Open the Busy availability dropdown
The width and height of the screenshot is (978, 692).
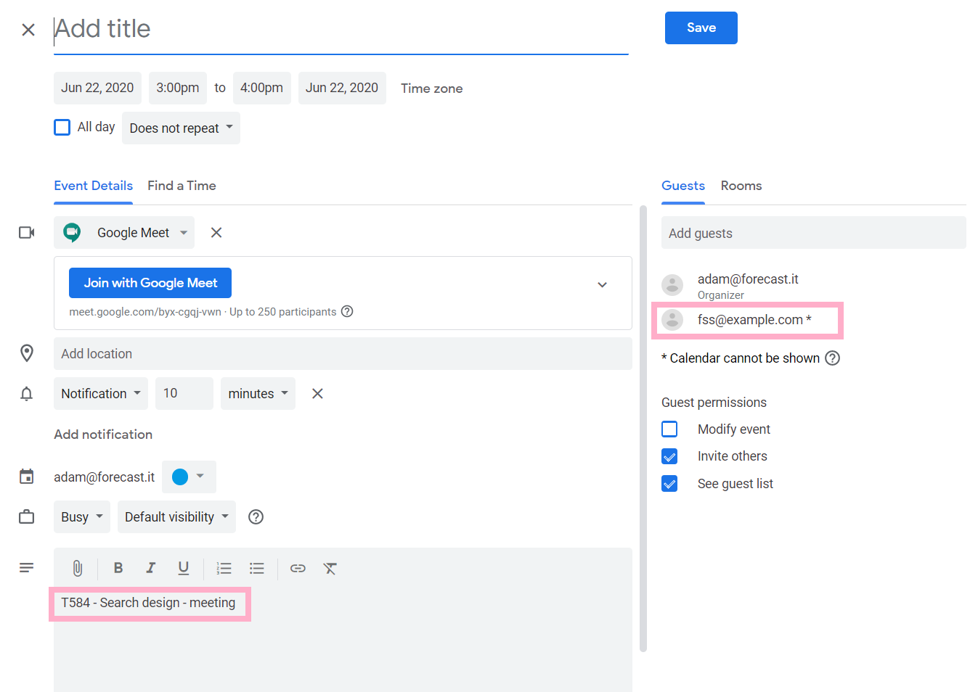[82, 516]
